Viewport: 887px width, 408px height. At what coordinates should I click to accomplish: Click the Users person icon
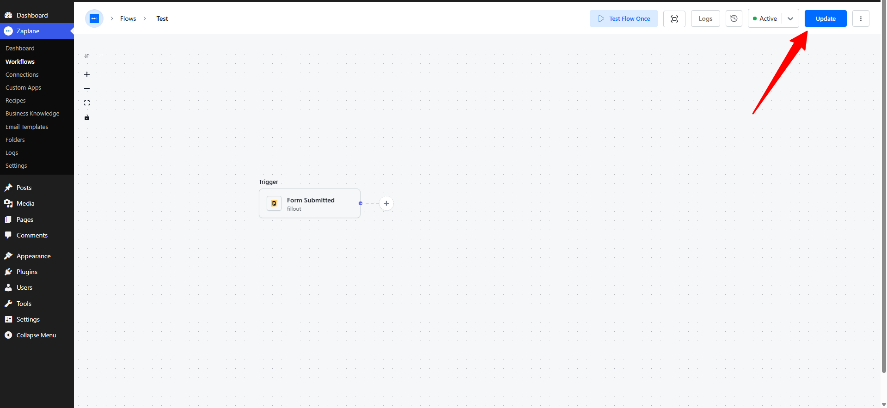[x=8, y=287]
